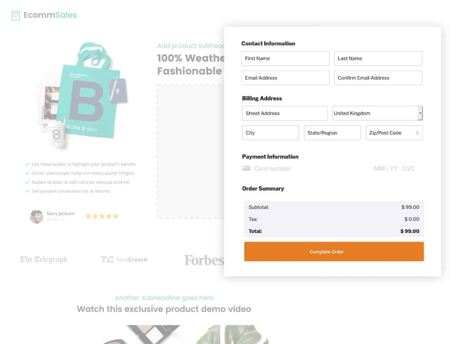Viewport: 461px width, 344px height.
Task: Focus the State/Region field
Action: click(x=332, y=133)
